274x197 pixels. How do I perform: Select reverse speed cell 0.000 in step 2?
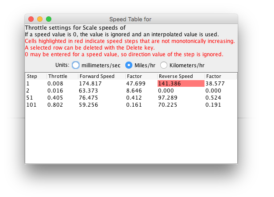(181, 91)
